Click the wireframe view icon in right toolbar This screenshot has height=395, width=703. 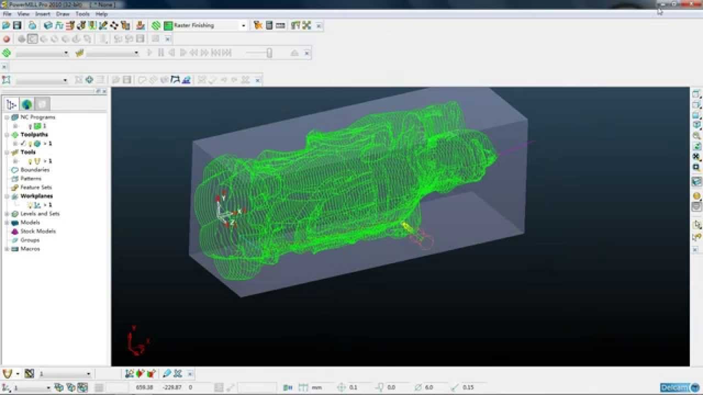click(696, 207)
